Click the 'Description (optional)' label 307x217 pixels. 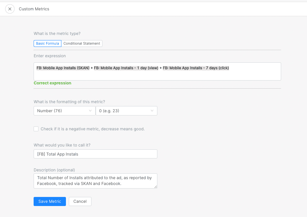pos(54,170)
